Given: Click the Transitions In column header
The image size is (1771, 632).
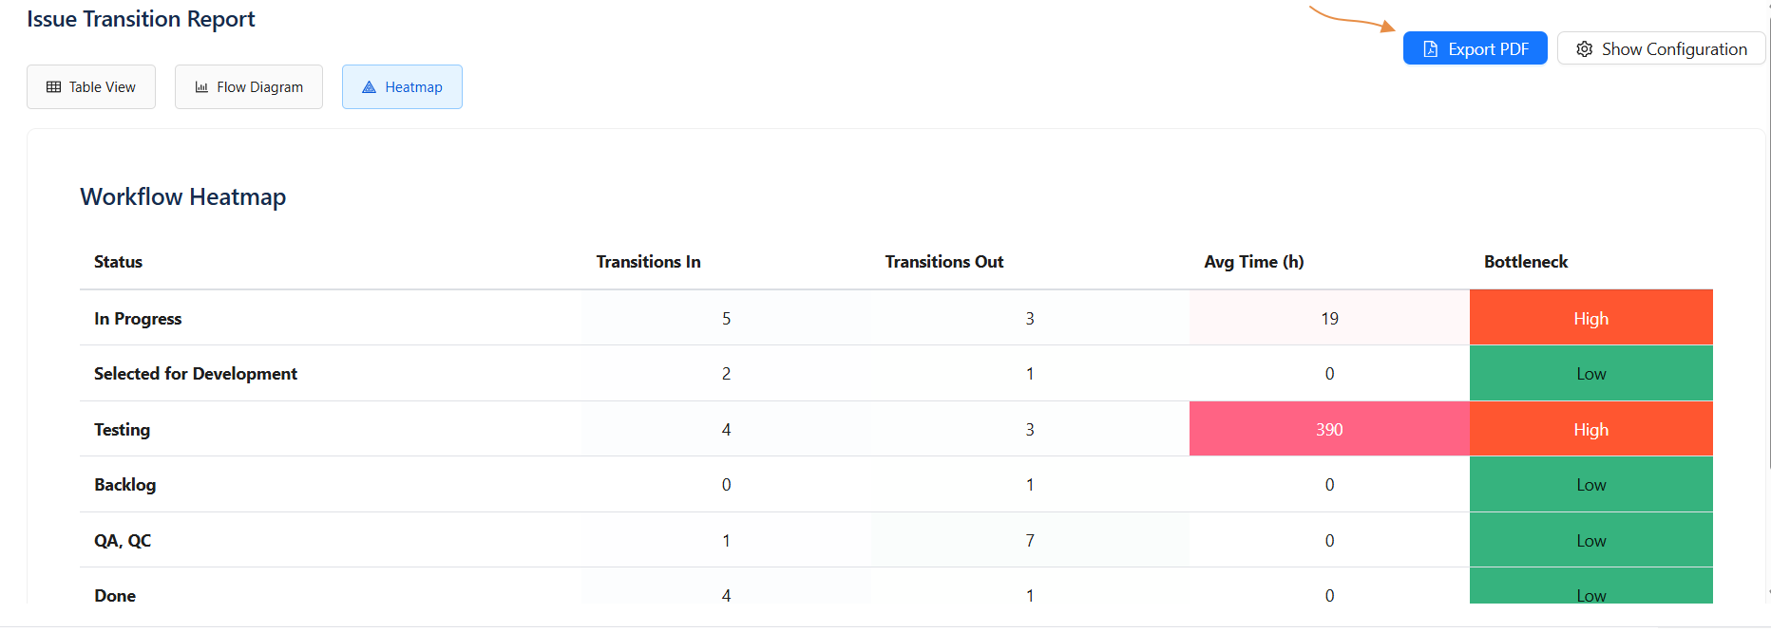Looking at the screenshot, I should click(648, 262).
